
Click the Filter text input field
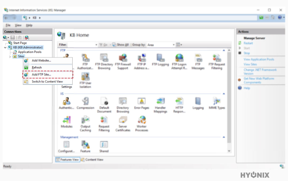pyautogui.click(x=81, y=45)
